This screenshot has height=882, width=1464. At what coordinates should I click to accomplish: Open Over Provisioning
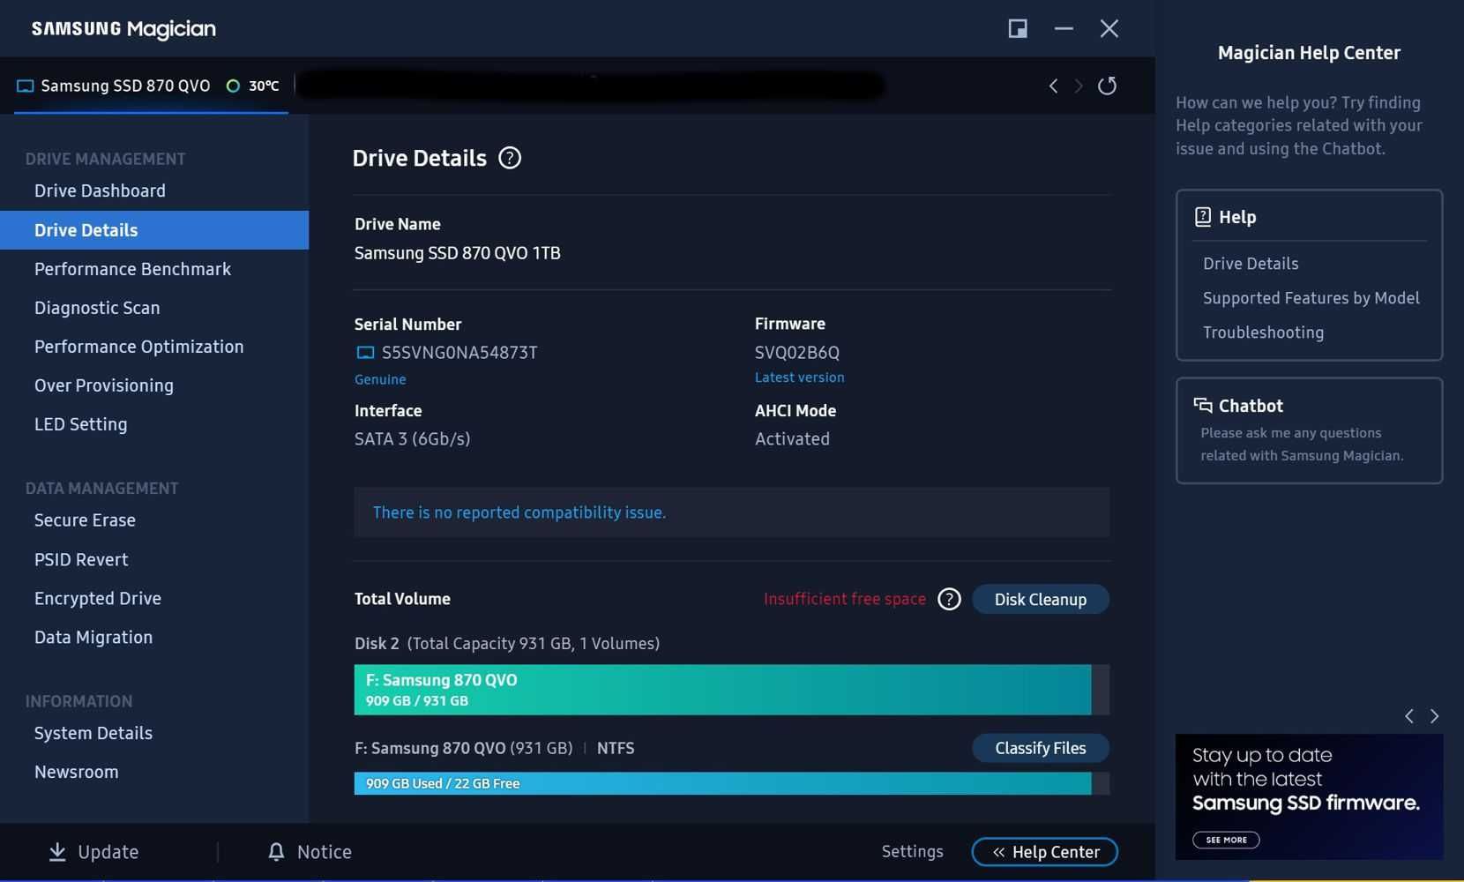pyautogui.click(x=104, y=385)
